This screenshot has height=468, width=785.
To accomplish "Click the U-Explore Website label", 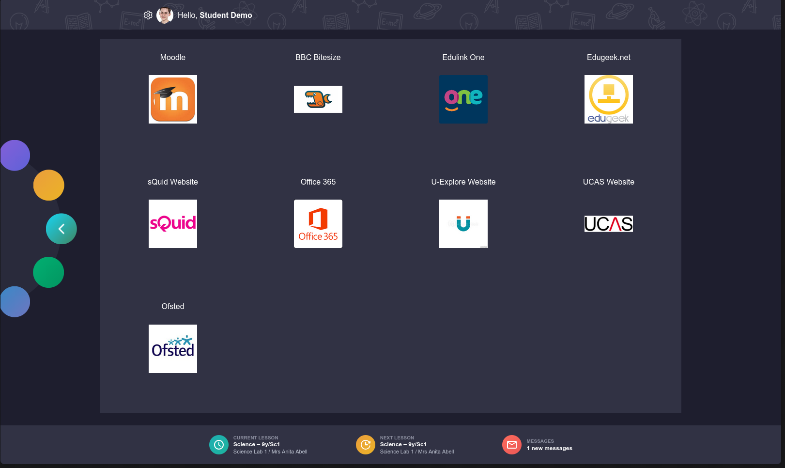I will (x=463, y=182).
